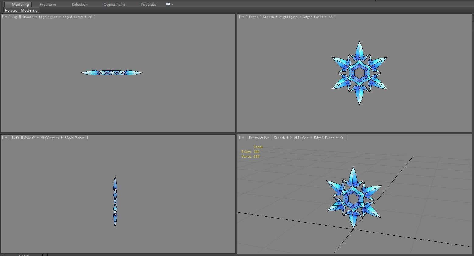Viewport: 474px width, 256px height.
Task: Open the Freeform ribbon tab
Action: tap(48, 4)
